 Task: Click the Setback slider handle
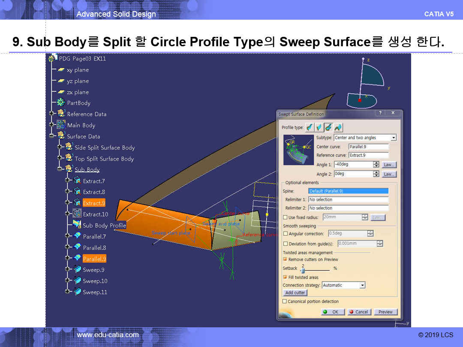pyautogui.click(x=303, y=270)
